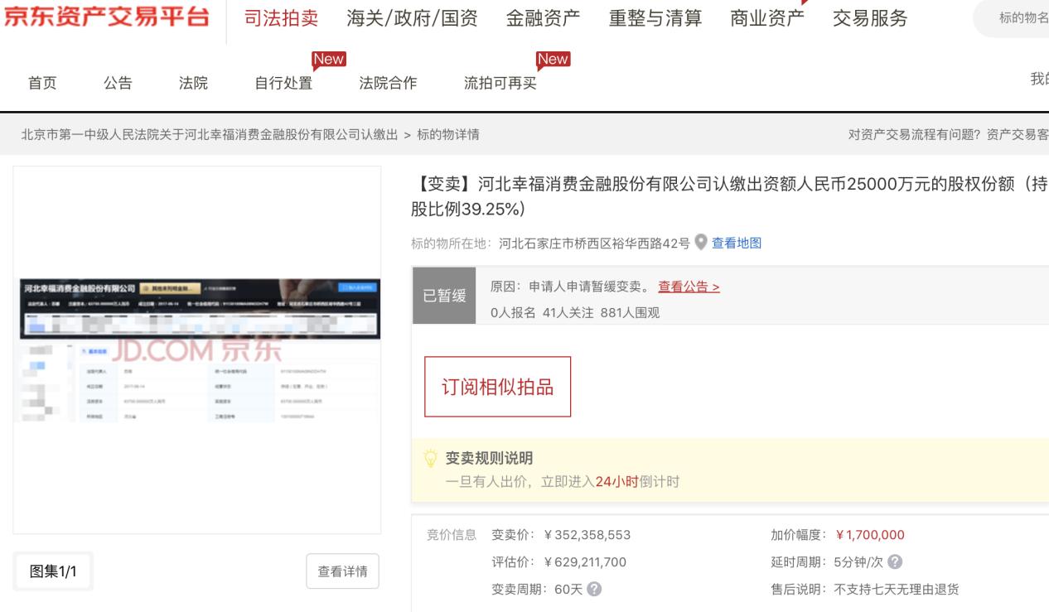The width and height of the screenshot is (1049, 612).
Task: Open 查看详情 below the image gallery
Action: tap(342, 569)
